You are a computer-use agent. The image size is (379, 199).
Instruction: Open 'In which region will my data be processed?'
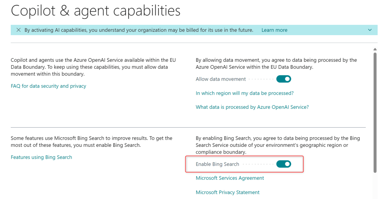click(245, 93)
